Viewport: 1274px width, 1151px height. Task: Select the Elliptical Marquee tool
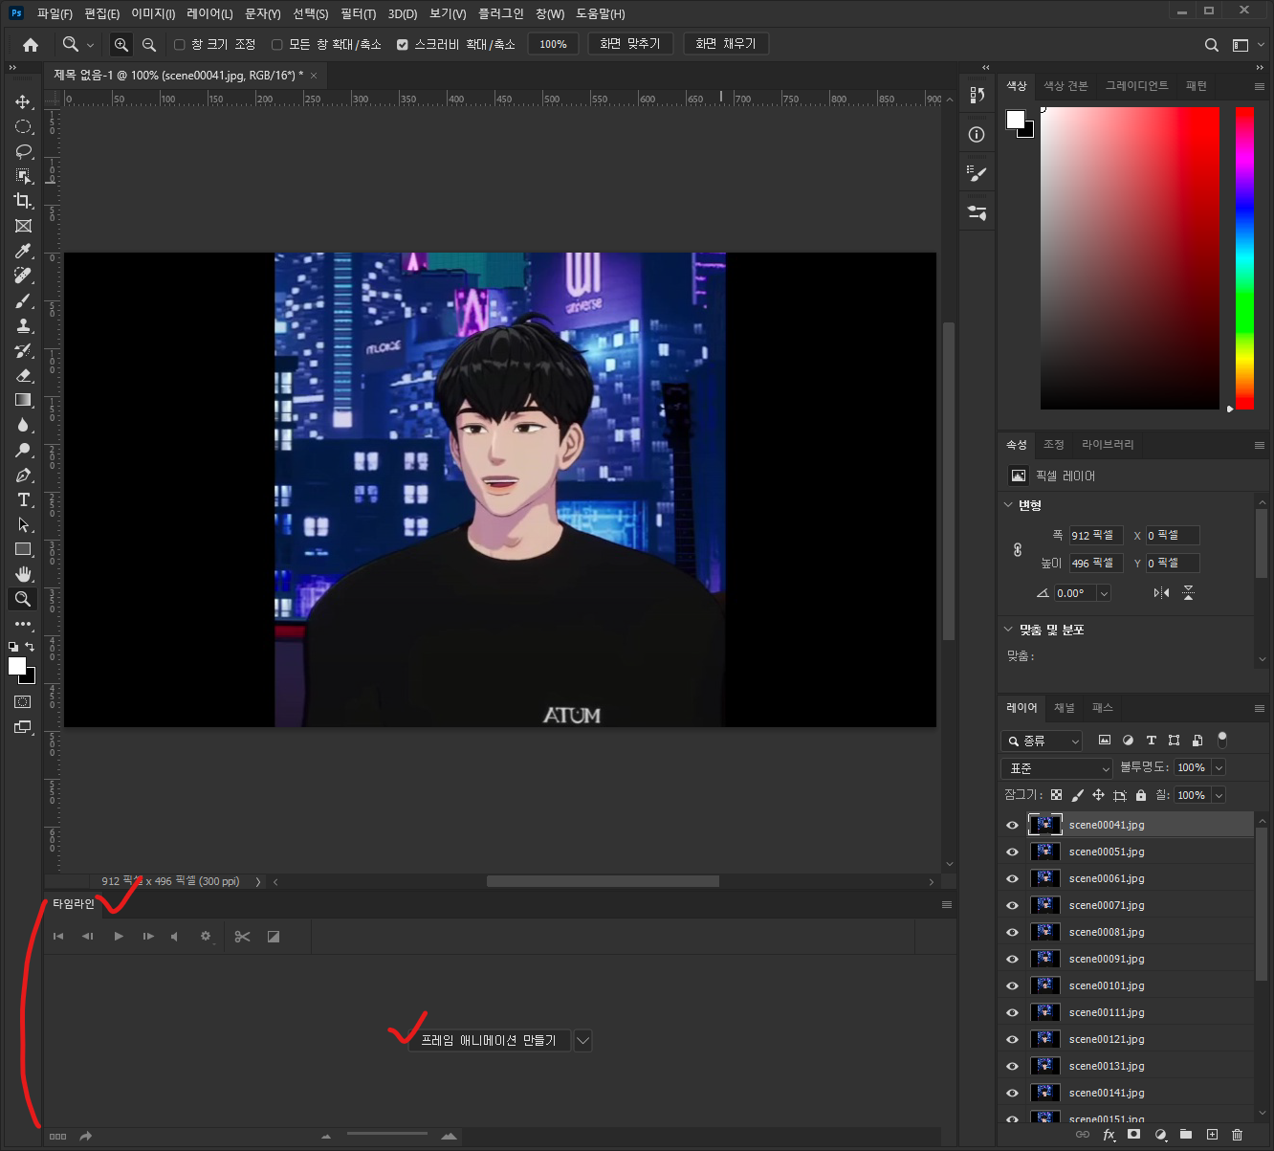pyautogui.click(x=23, y=126)
